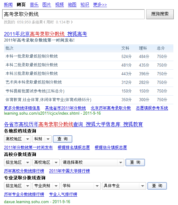Expand the 学科 dropdown
Viewport: 178px width, 205px height.
click(x=81, y=186)
